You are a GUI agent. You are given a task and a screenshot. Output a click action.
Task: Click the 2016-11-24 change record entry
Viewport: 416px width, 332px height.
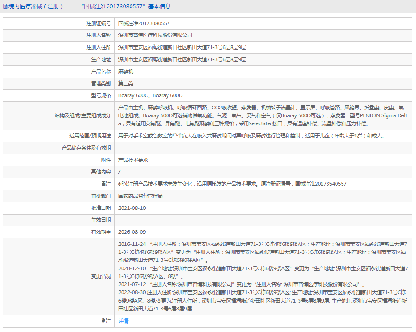[x=263, y=252]
